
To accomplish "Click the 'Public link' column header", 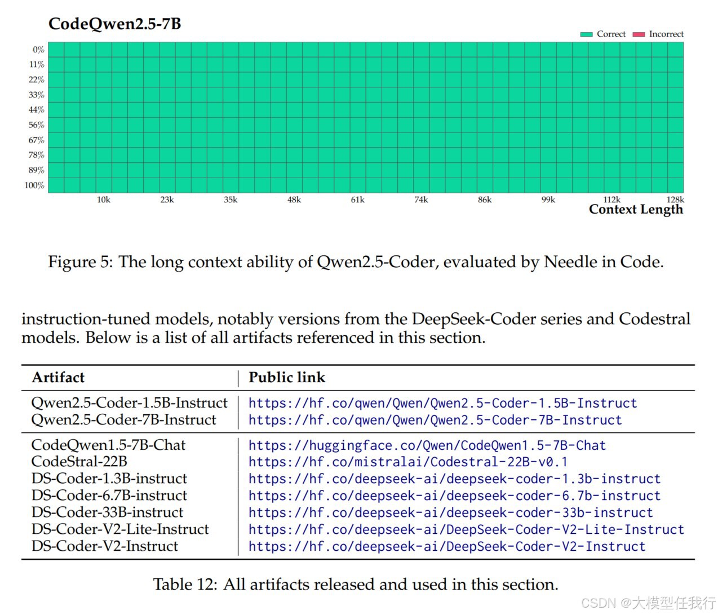I will [x=287, y=377].
